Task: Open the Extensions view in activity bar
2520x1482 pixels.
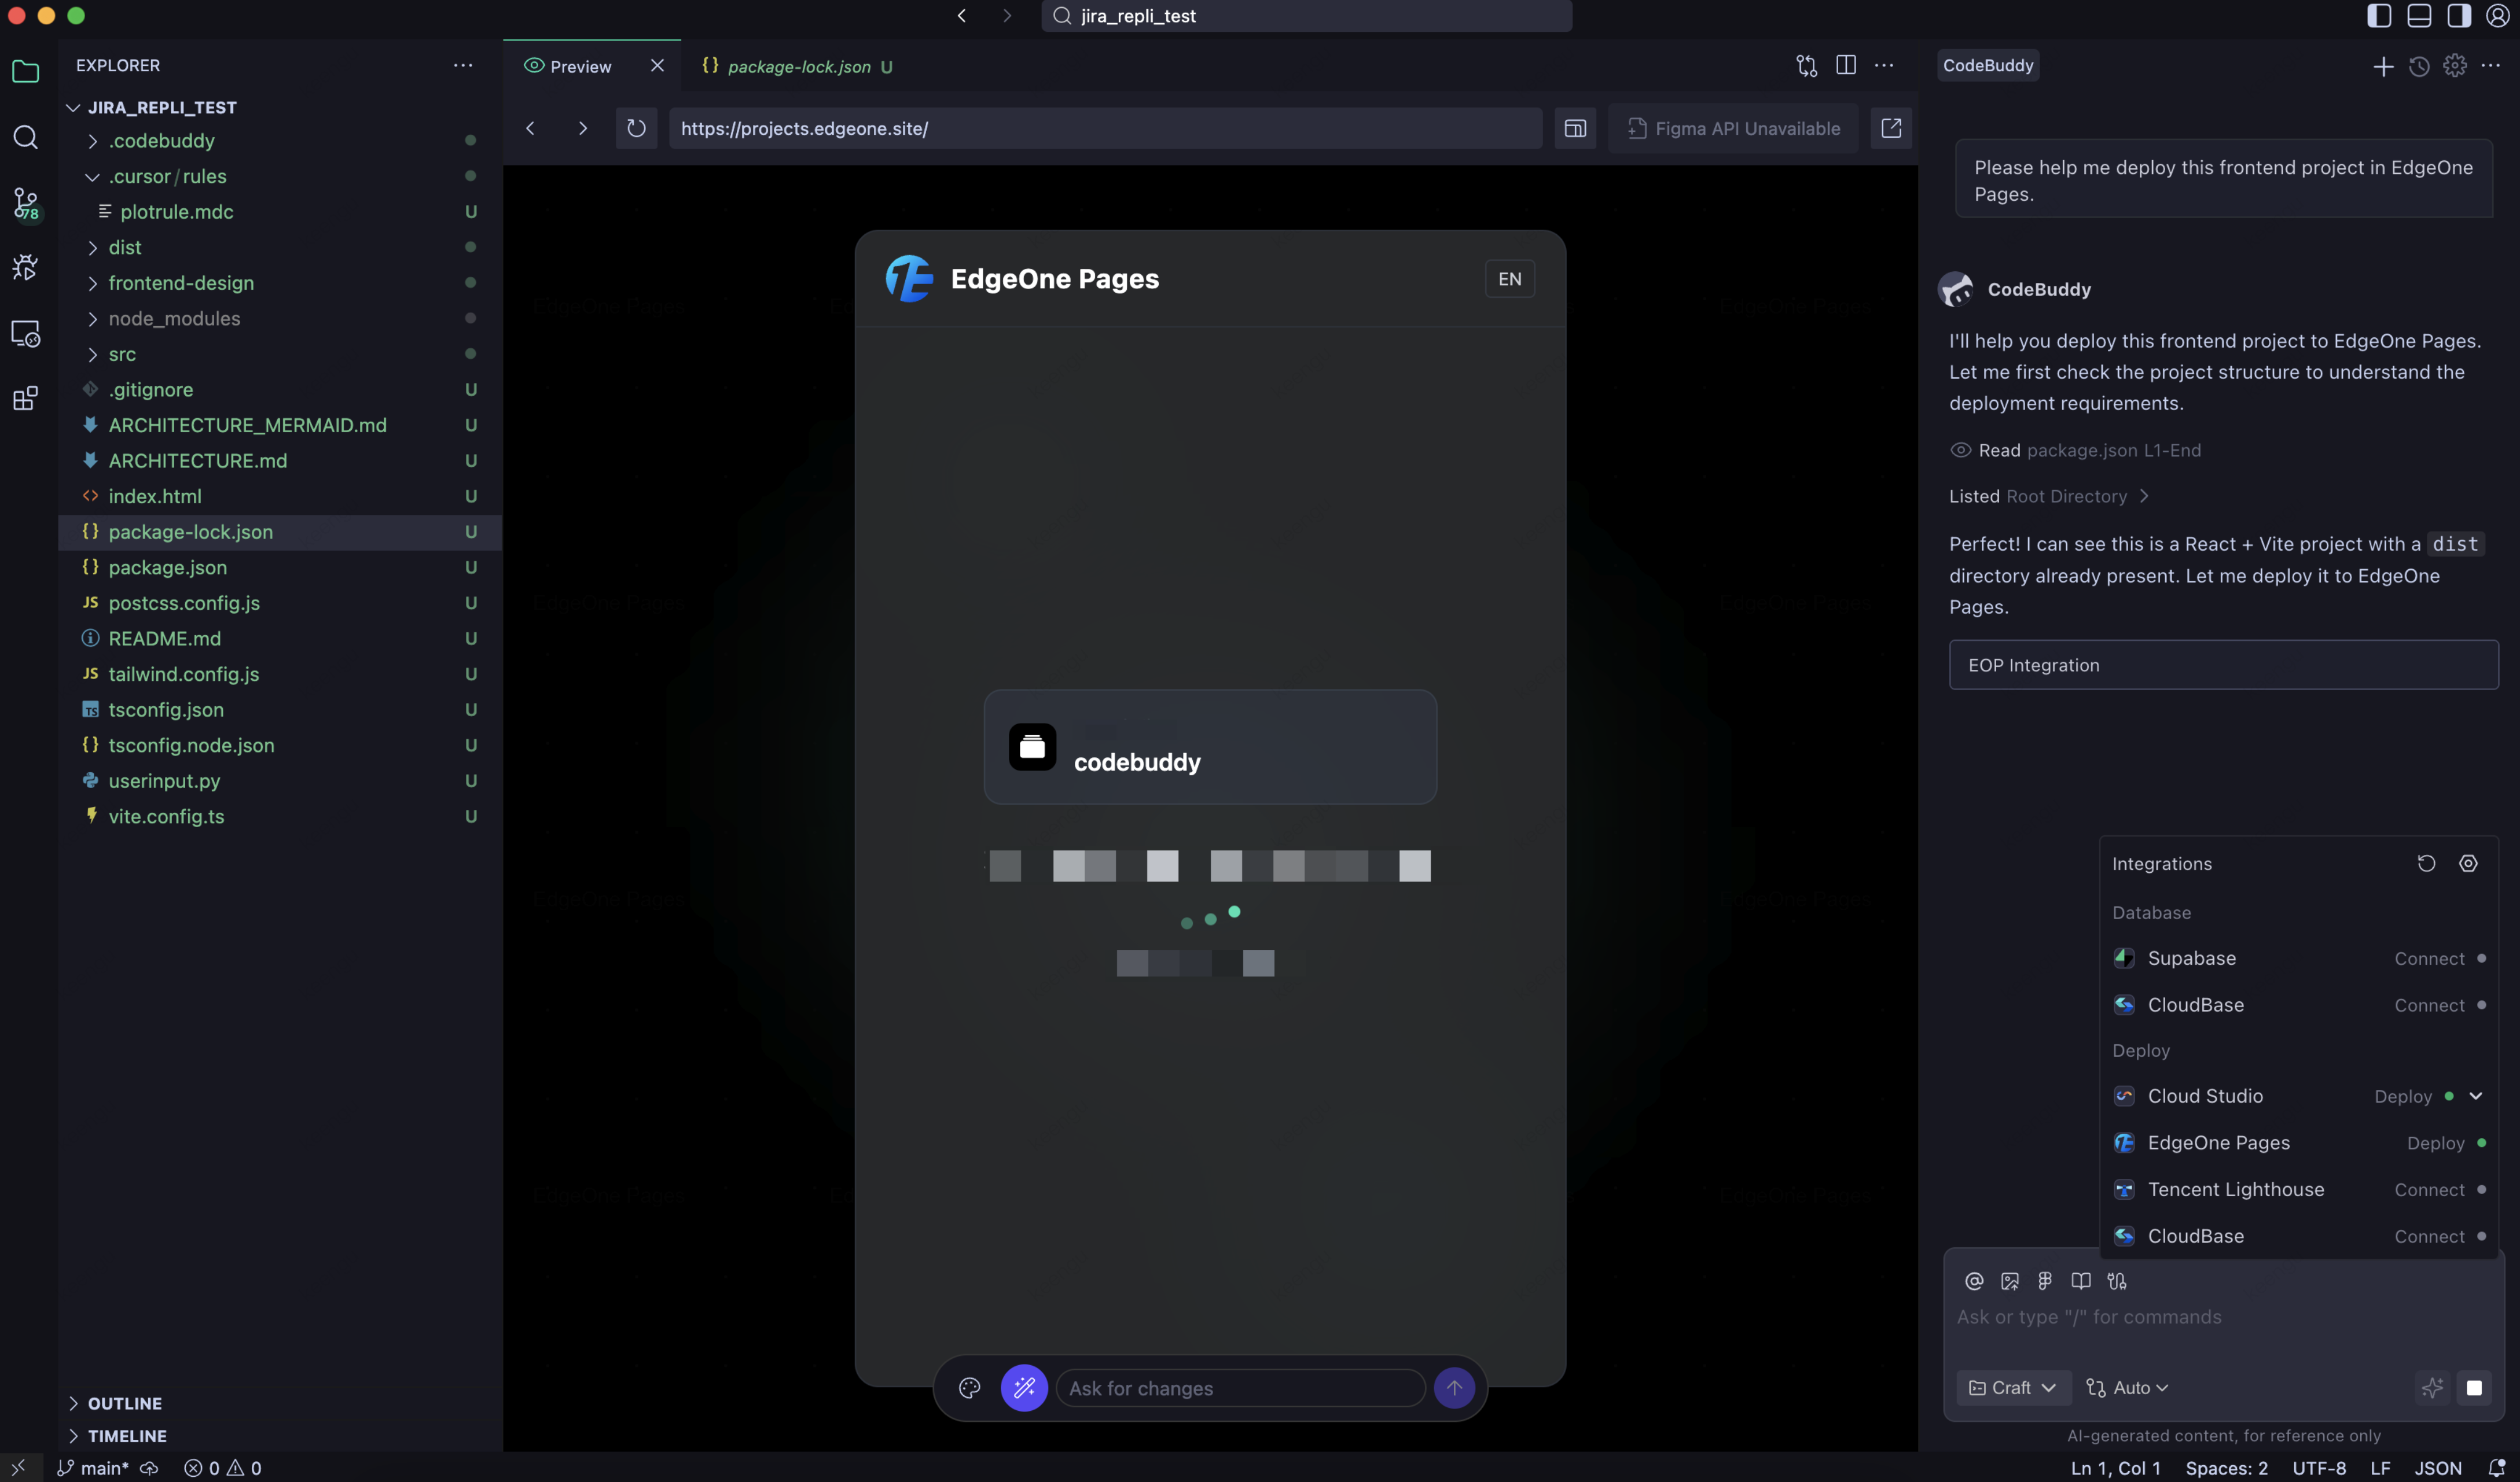Action: point(25,398)
